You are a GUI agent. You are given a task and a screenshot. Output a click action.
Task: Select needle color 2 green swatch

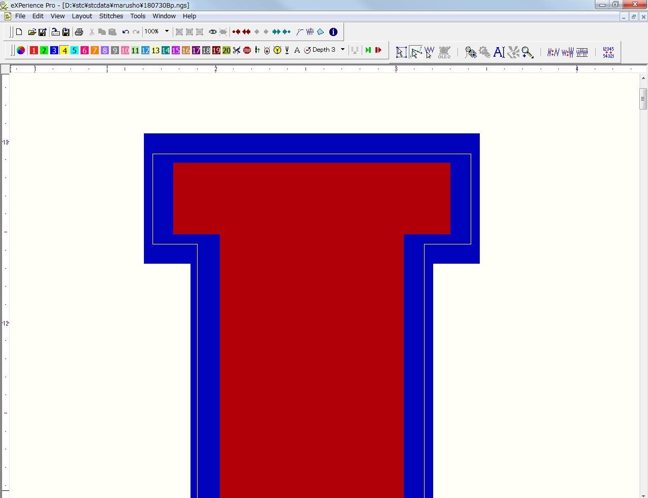44,50
